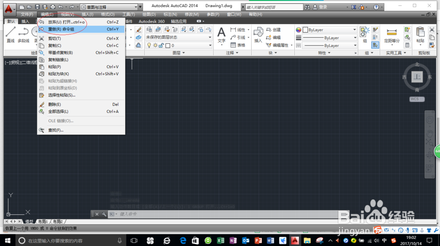The width and height of the screenshot is (440, 246).
Task: Click the 表格 table tool
Action: tap(238, 45)
